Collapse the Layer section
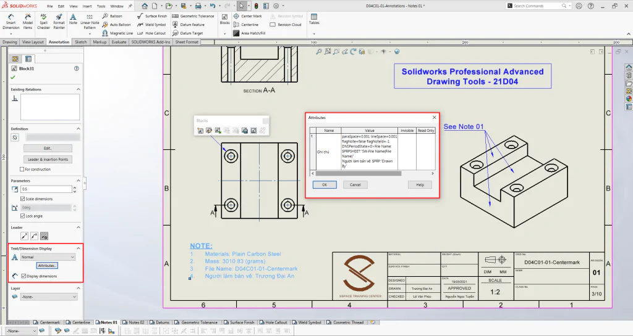 pyautogui.click(x=79, y=288)
